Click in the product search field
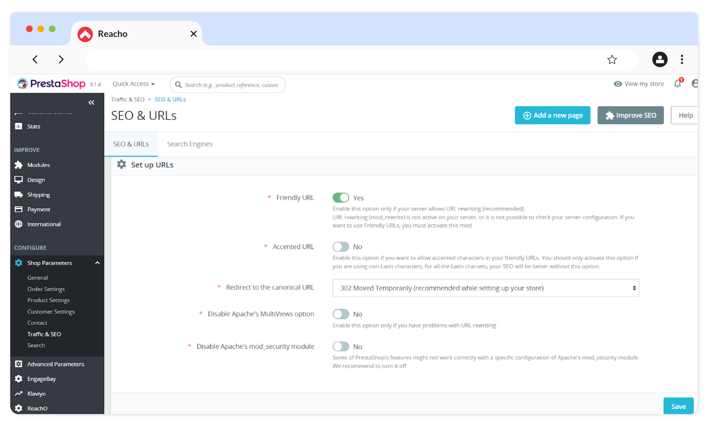The width and height of the screenshot is (708, 424). point(231,85)
